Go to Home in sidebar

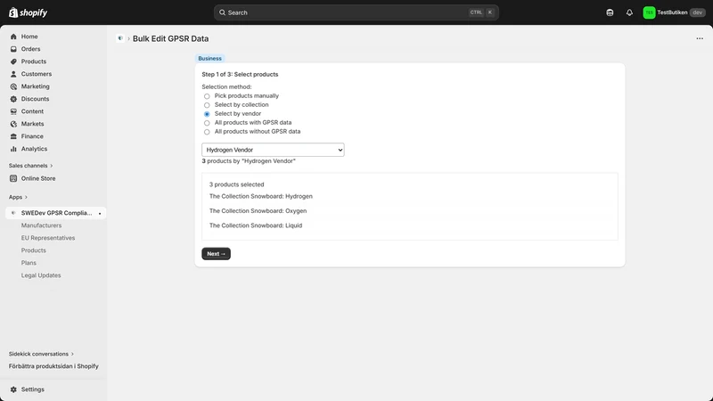(x=29, y=37)
